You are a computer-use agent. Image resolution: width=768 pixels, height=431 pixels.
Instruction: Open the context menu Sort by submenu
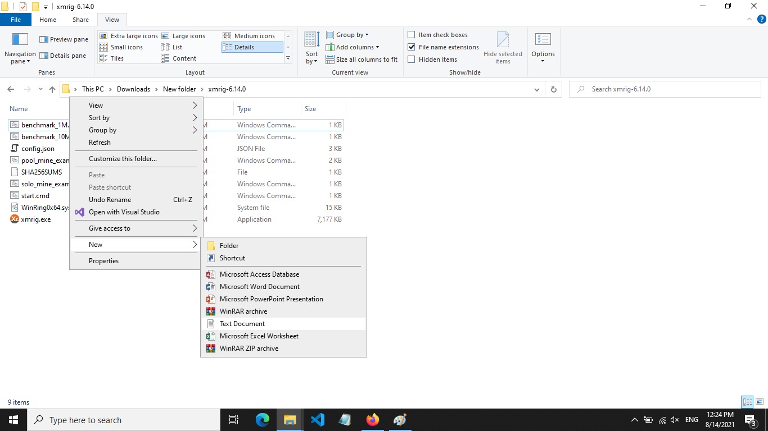coord(135,118)
